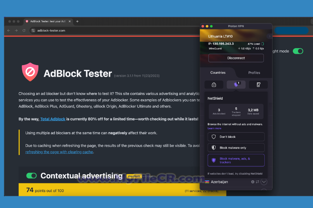Image resolution: width=313 pixels, height=208 pixels.
Task: Open the NetShield shield icon tab
Action: [236, 84]
